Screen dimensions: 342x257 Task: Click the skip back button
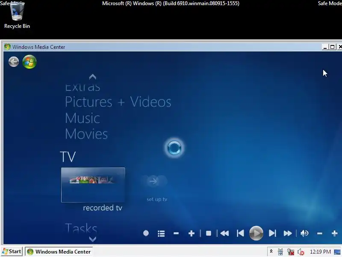[240, 233]
